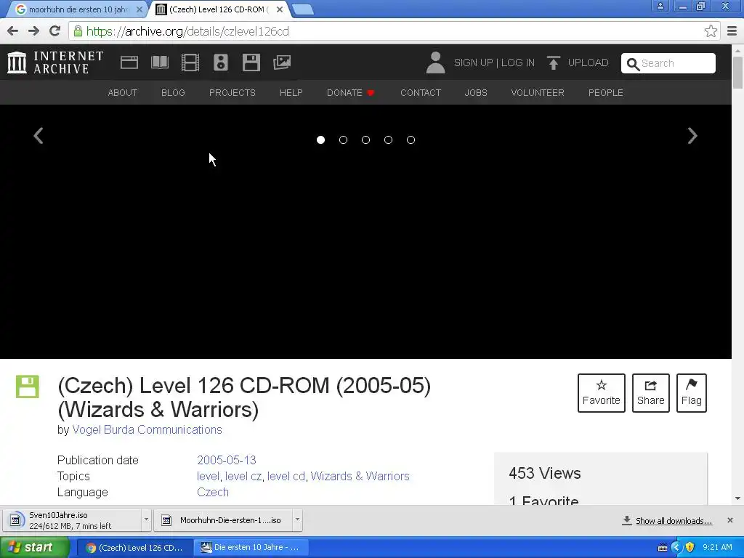Open the DONATE menu item
This screenshot has width=744, height=558.
click(351, 92)
